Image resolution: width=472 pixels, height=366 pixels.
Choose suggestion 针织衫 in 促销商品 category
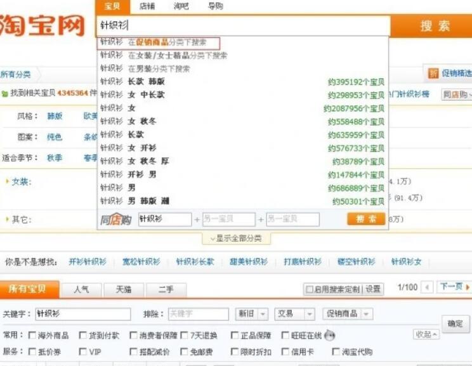point(159,42)
